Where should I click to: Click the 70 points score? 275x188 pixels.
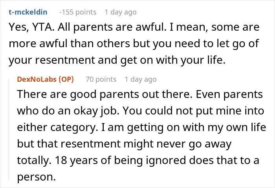(101, 79)
